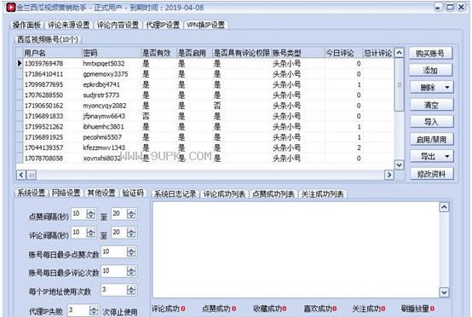
Task: Click the system log text area
Action: point(296,250)
